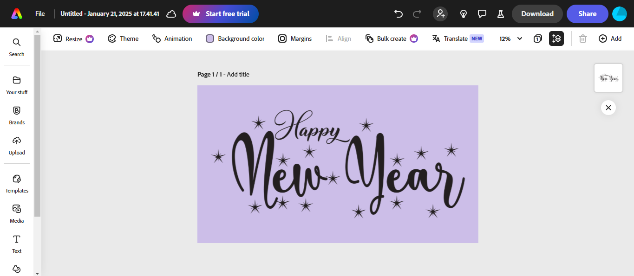Image resolution: width=634 pixels, height=276 pixels.
Task: Select the Happy New Year canvas artwork
Action: point(338,164)
